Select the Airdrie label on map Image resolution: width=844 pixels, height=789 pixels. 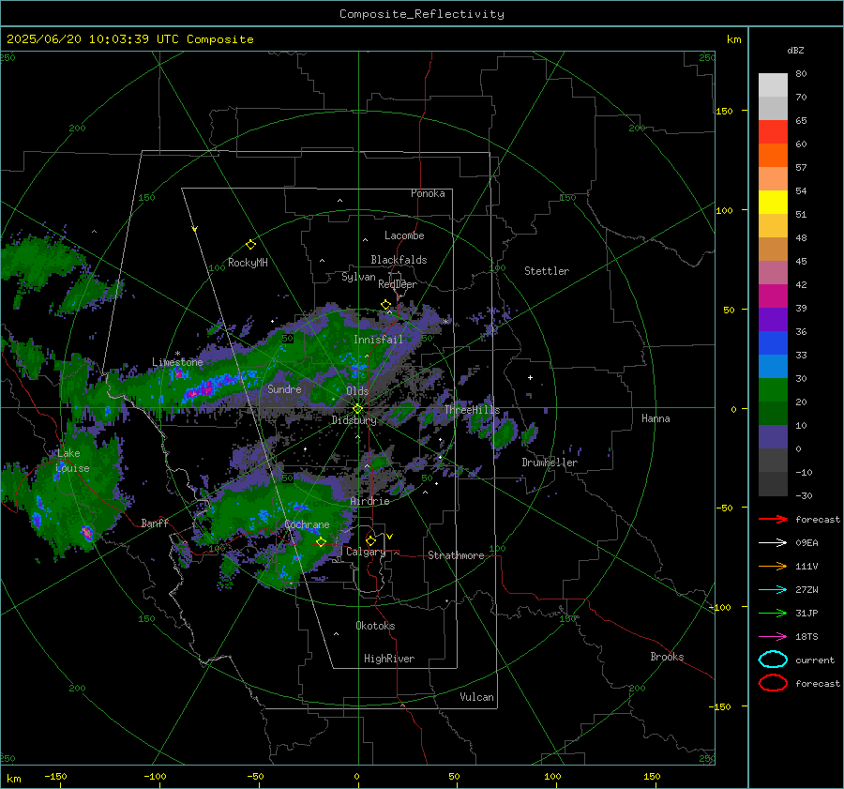[x=369, y=501]
